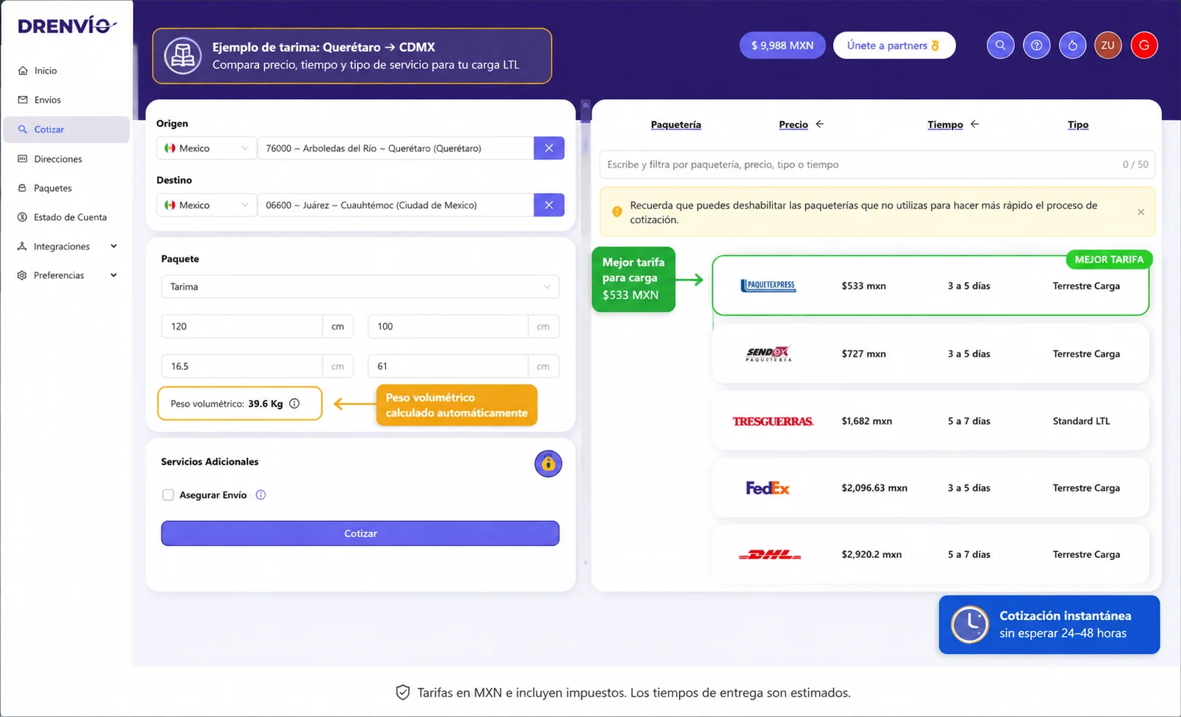The height and width of the screenshot is (717, 1181).
Task: Click the $2,920.2 mxn price
Action: 871,555
